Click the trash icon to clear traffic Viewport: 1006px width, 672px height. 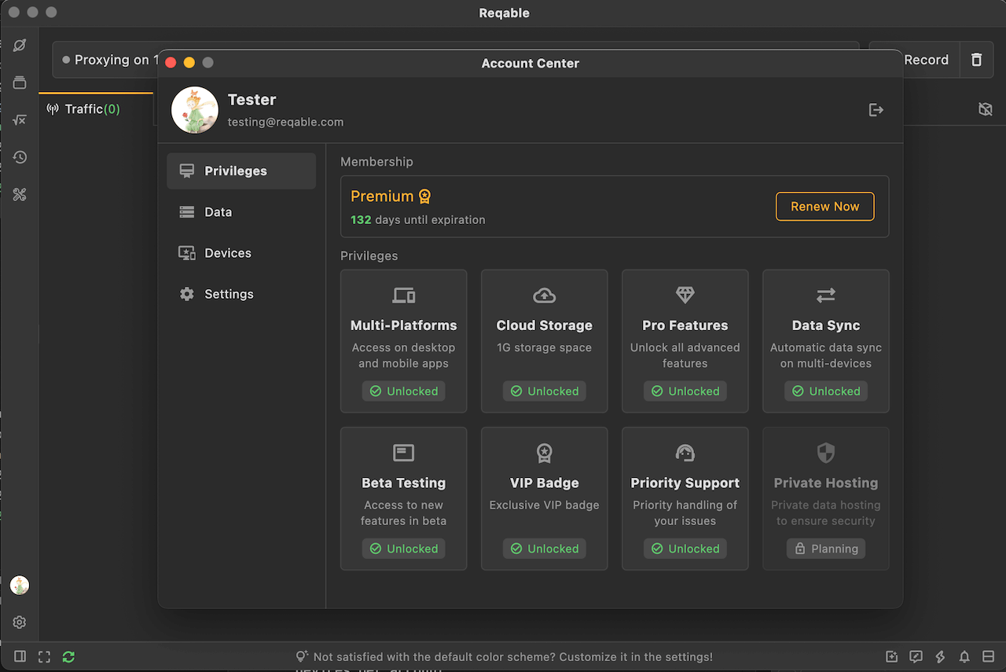tap(976, 60)
